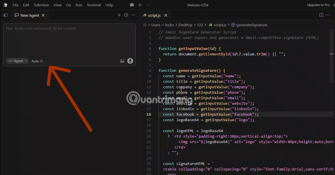
Task: Split the editor to the right
Action: coord(322,15)
